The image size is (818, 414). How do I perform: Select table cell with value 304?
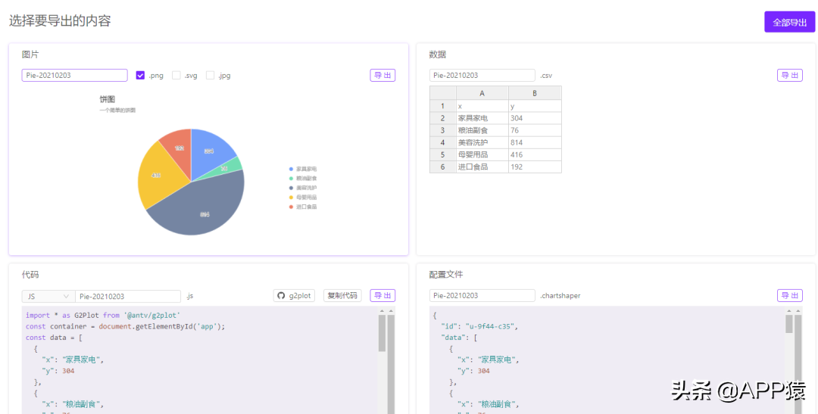535,118
